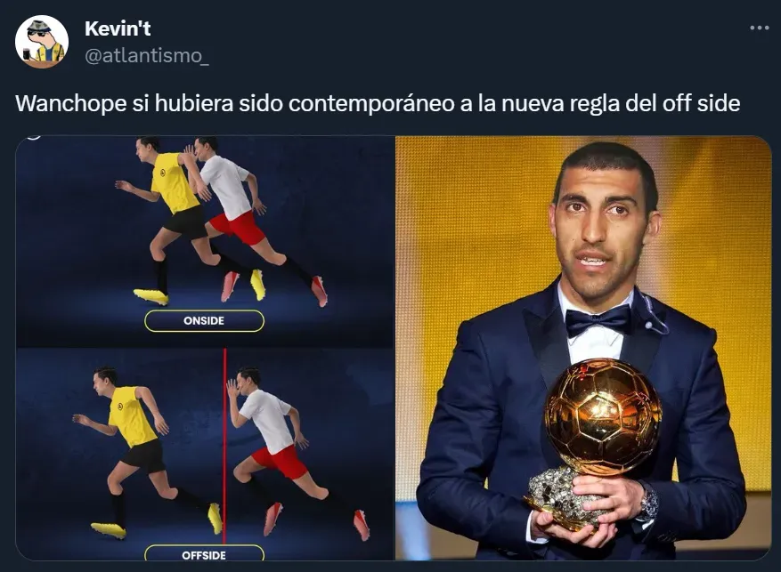Select the tweet text about off side rule
The height and width of the screenshot is (572, 781).
[x=378, y=103]
